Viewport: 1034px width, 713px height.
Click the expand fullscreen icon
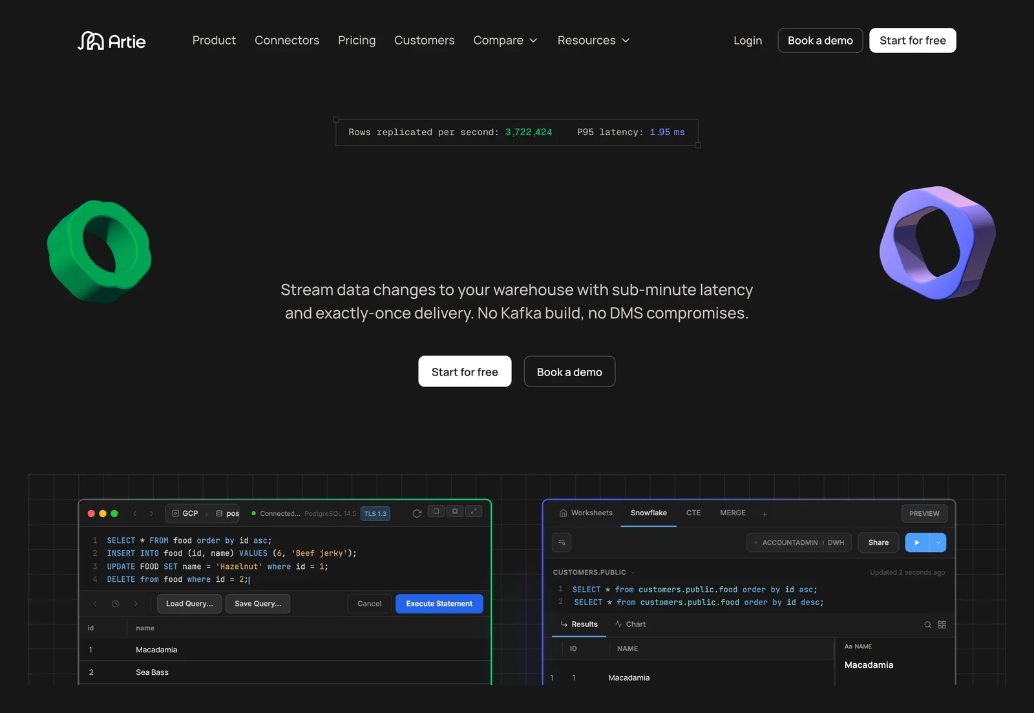[474, 511]
